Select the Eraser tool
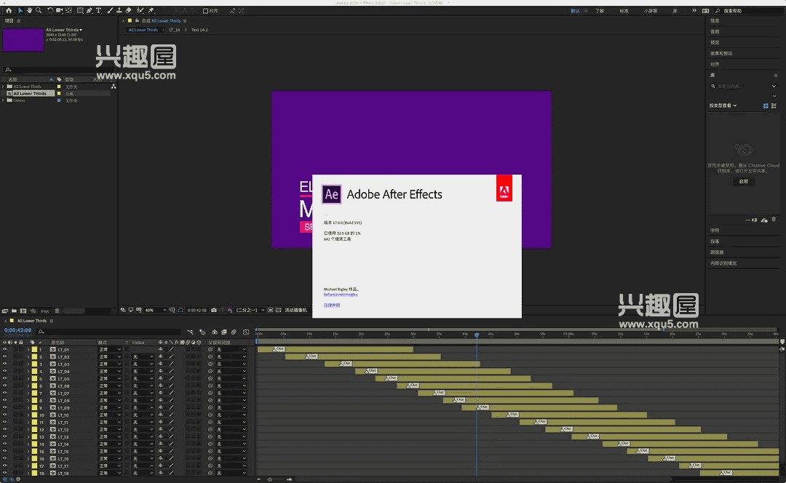The image size is (786, 483). [129, 10]
